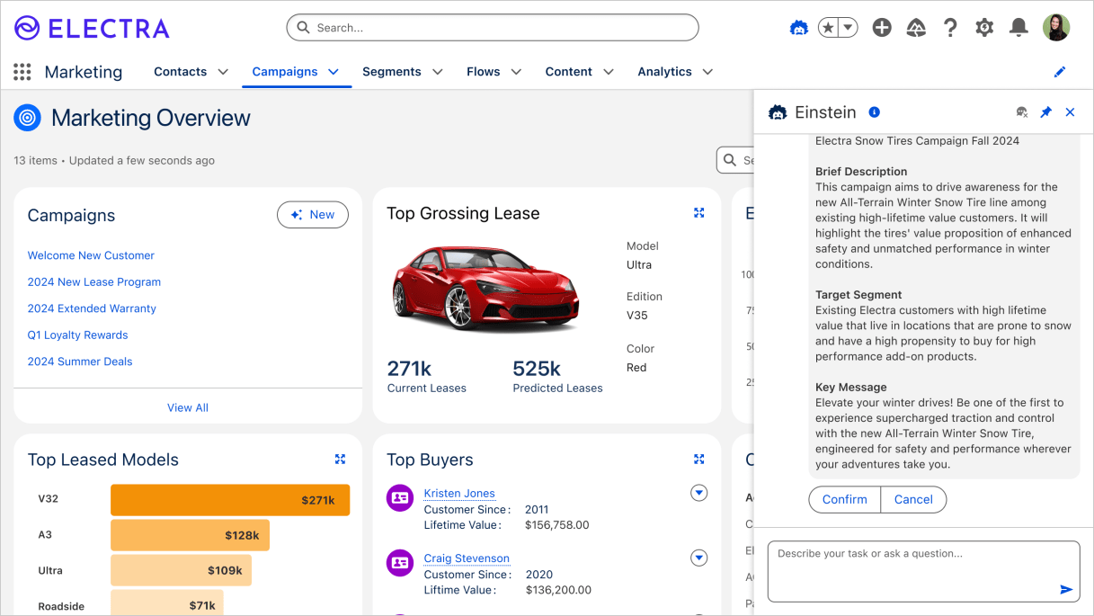Image resolution: width=1094 pixels, height=616 pixels.
Task: Expand the Top Grossing Lease card to fullscreen
Action: 698,213
